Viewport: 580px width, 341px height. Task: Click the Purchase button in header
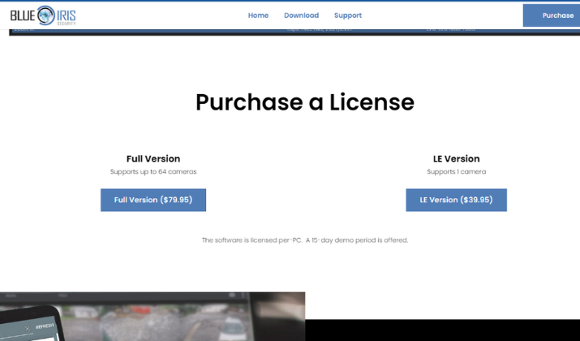(x=552, y=15)
